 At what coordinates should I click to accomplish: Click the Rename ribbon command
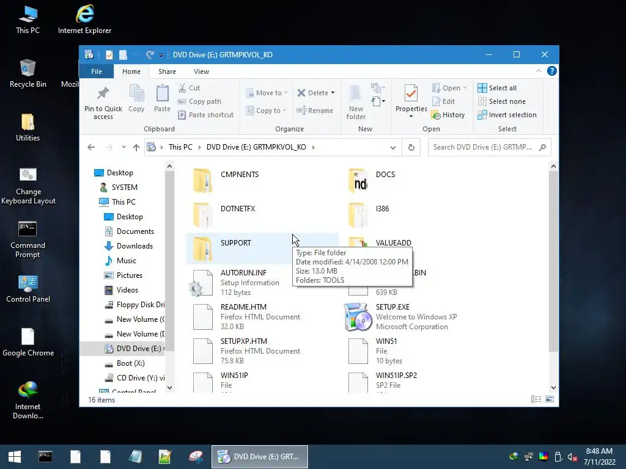point(315,111)
